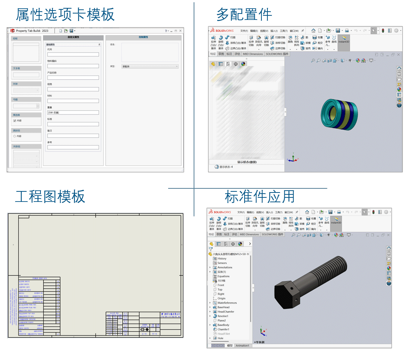Image resolution: width=406 pixels, height=352 pixels.
Task: Click the stepper arrows in the 号数 box
Action: (x=38, y=106)
